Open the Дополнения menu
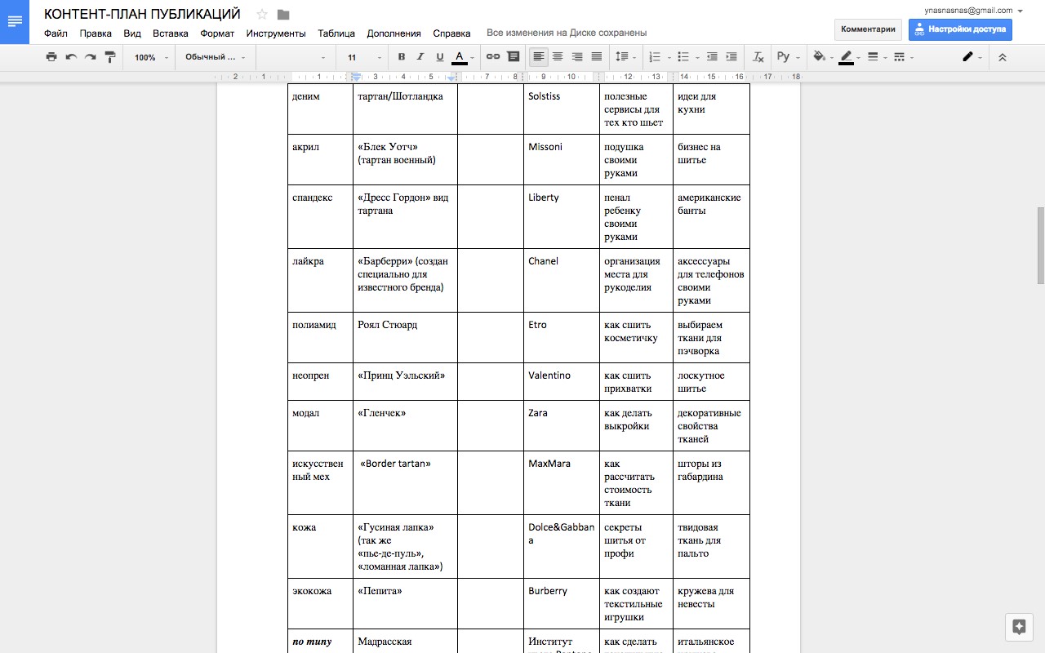 394,33
